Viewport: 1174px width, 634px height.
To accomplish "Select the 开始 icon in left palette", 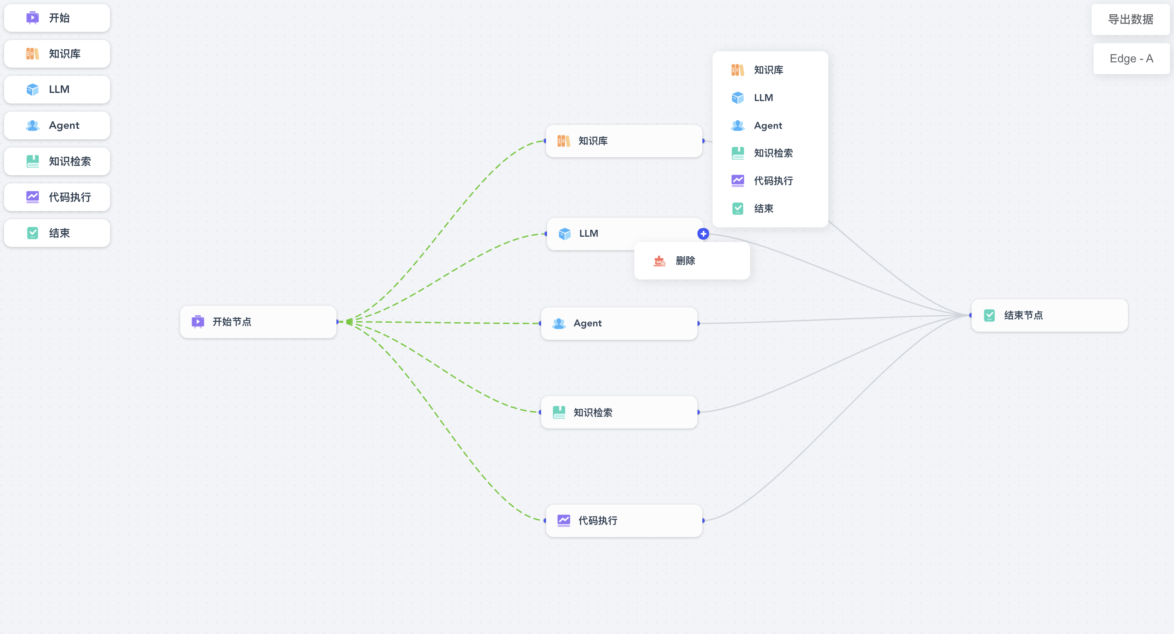I will (32, 18).
